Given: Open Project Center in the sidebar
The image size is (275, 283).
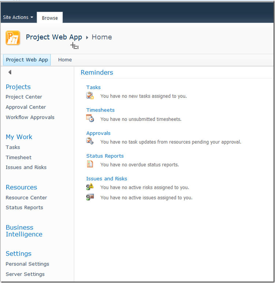Looking at the screenshot, I should [24, 97].
